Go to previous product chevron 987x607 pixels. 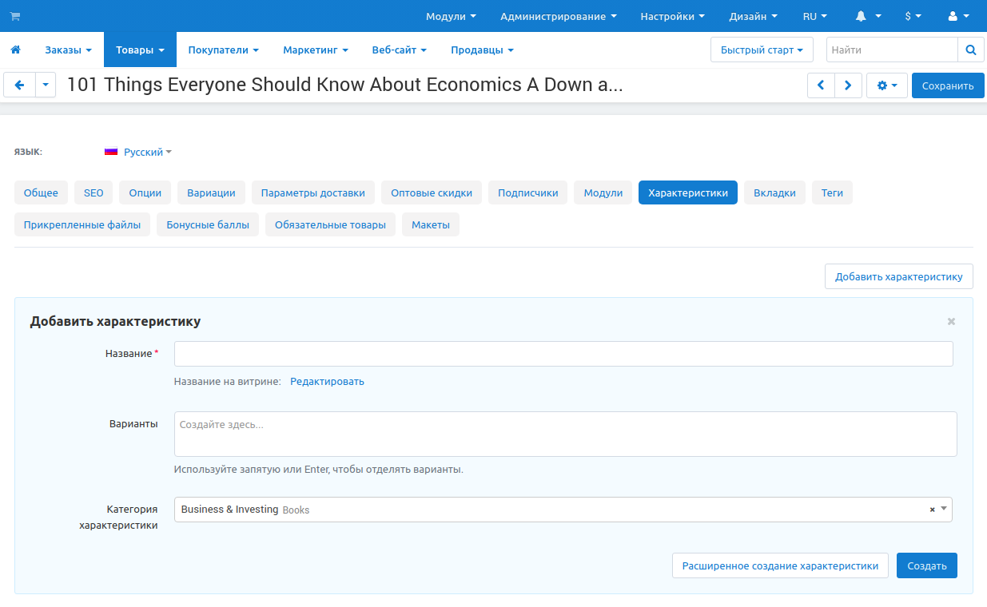point(821,85)
